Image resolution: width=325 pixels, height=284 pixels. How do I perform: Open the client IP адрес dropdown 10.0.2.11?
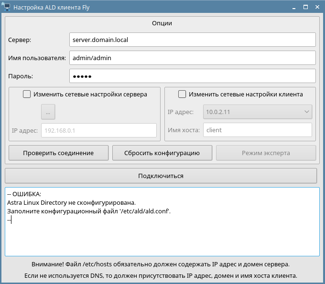click(x=258, y=112)
